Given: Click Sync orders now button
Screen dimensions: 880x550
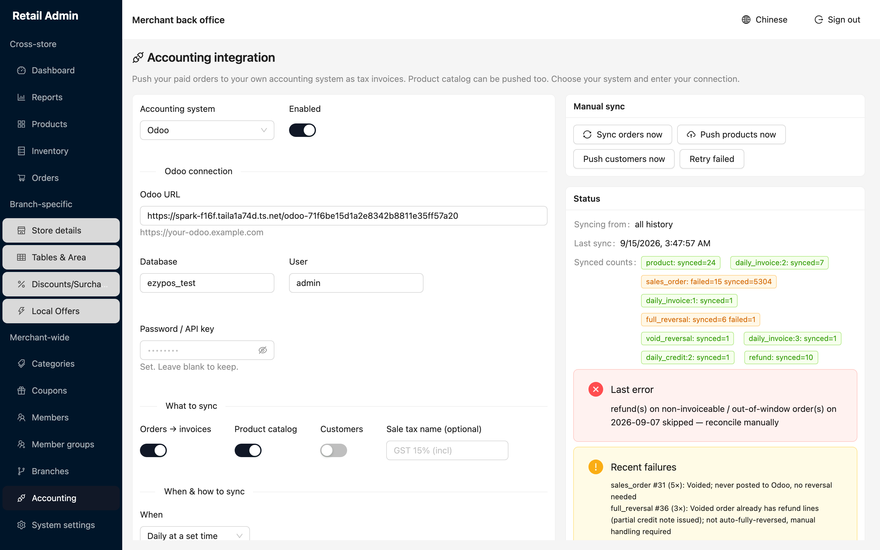Looking at the screenshot, I should pos(622,134).
